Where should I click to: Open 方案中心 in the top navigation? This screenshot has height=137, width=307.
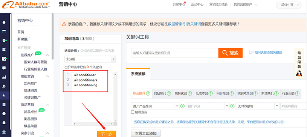coord(179,5)
